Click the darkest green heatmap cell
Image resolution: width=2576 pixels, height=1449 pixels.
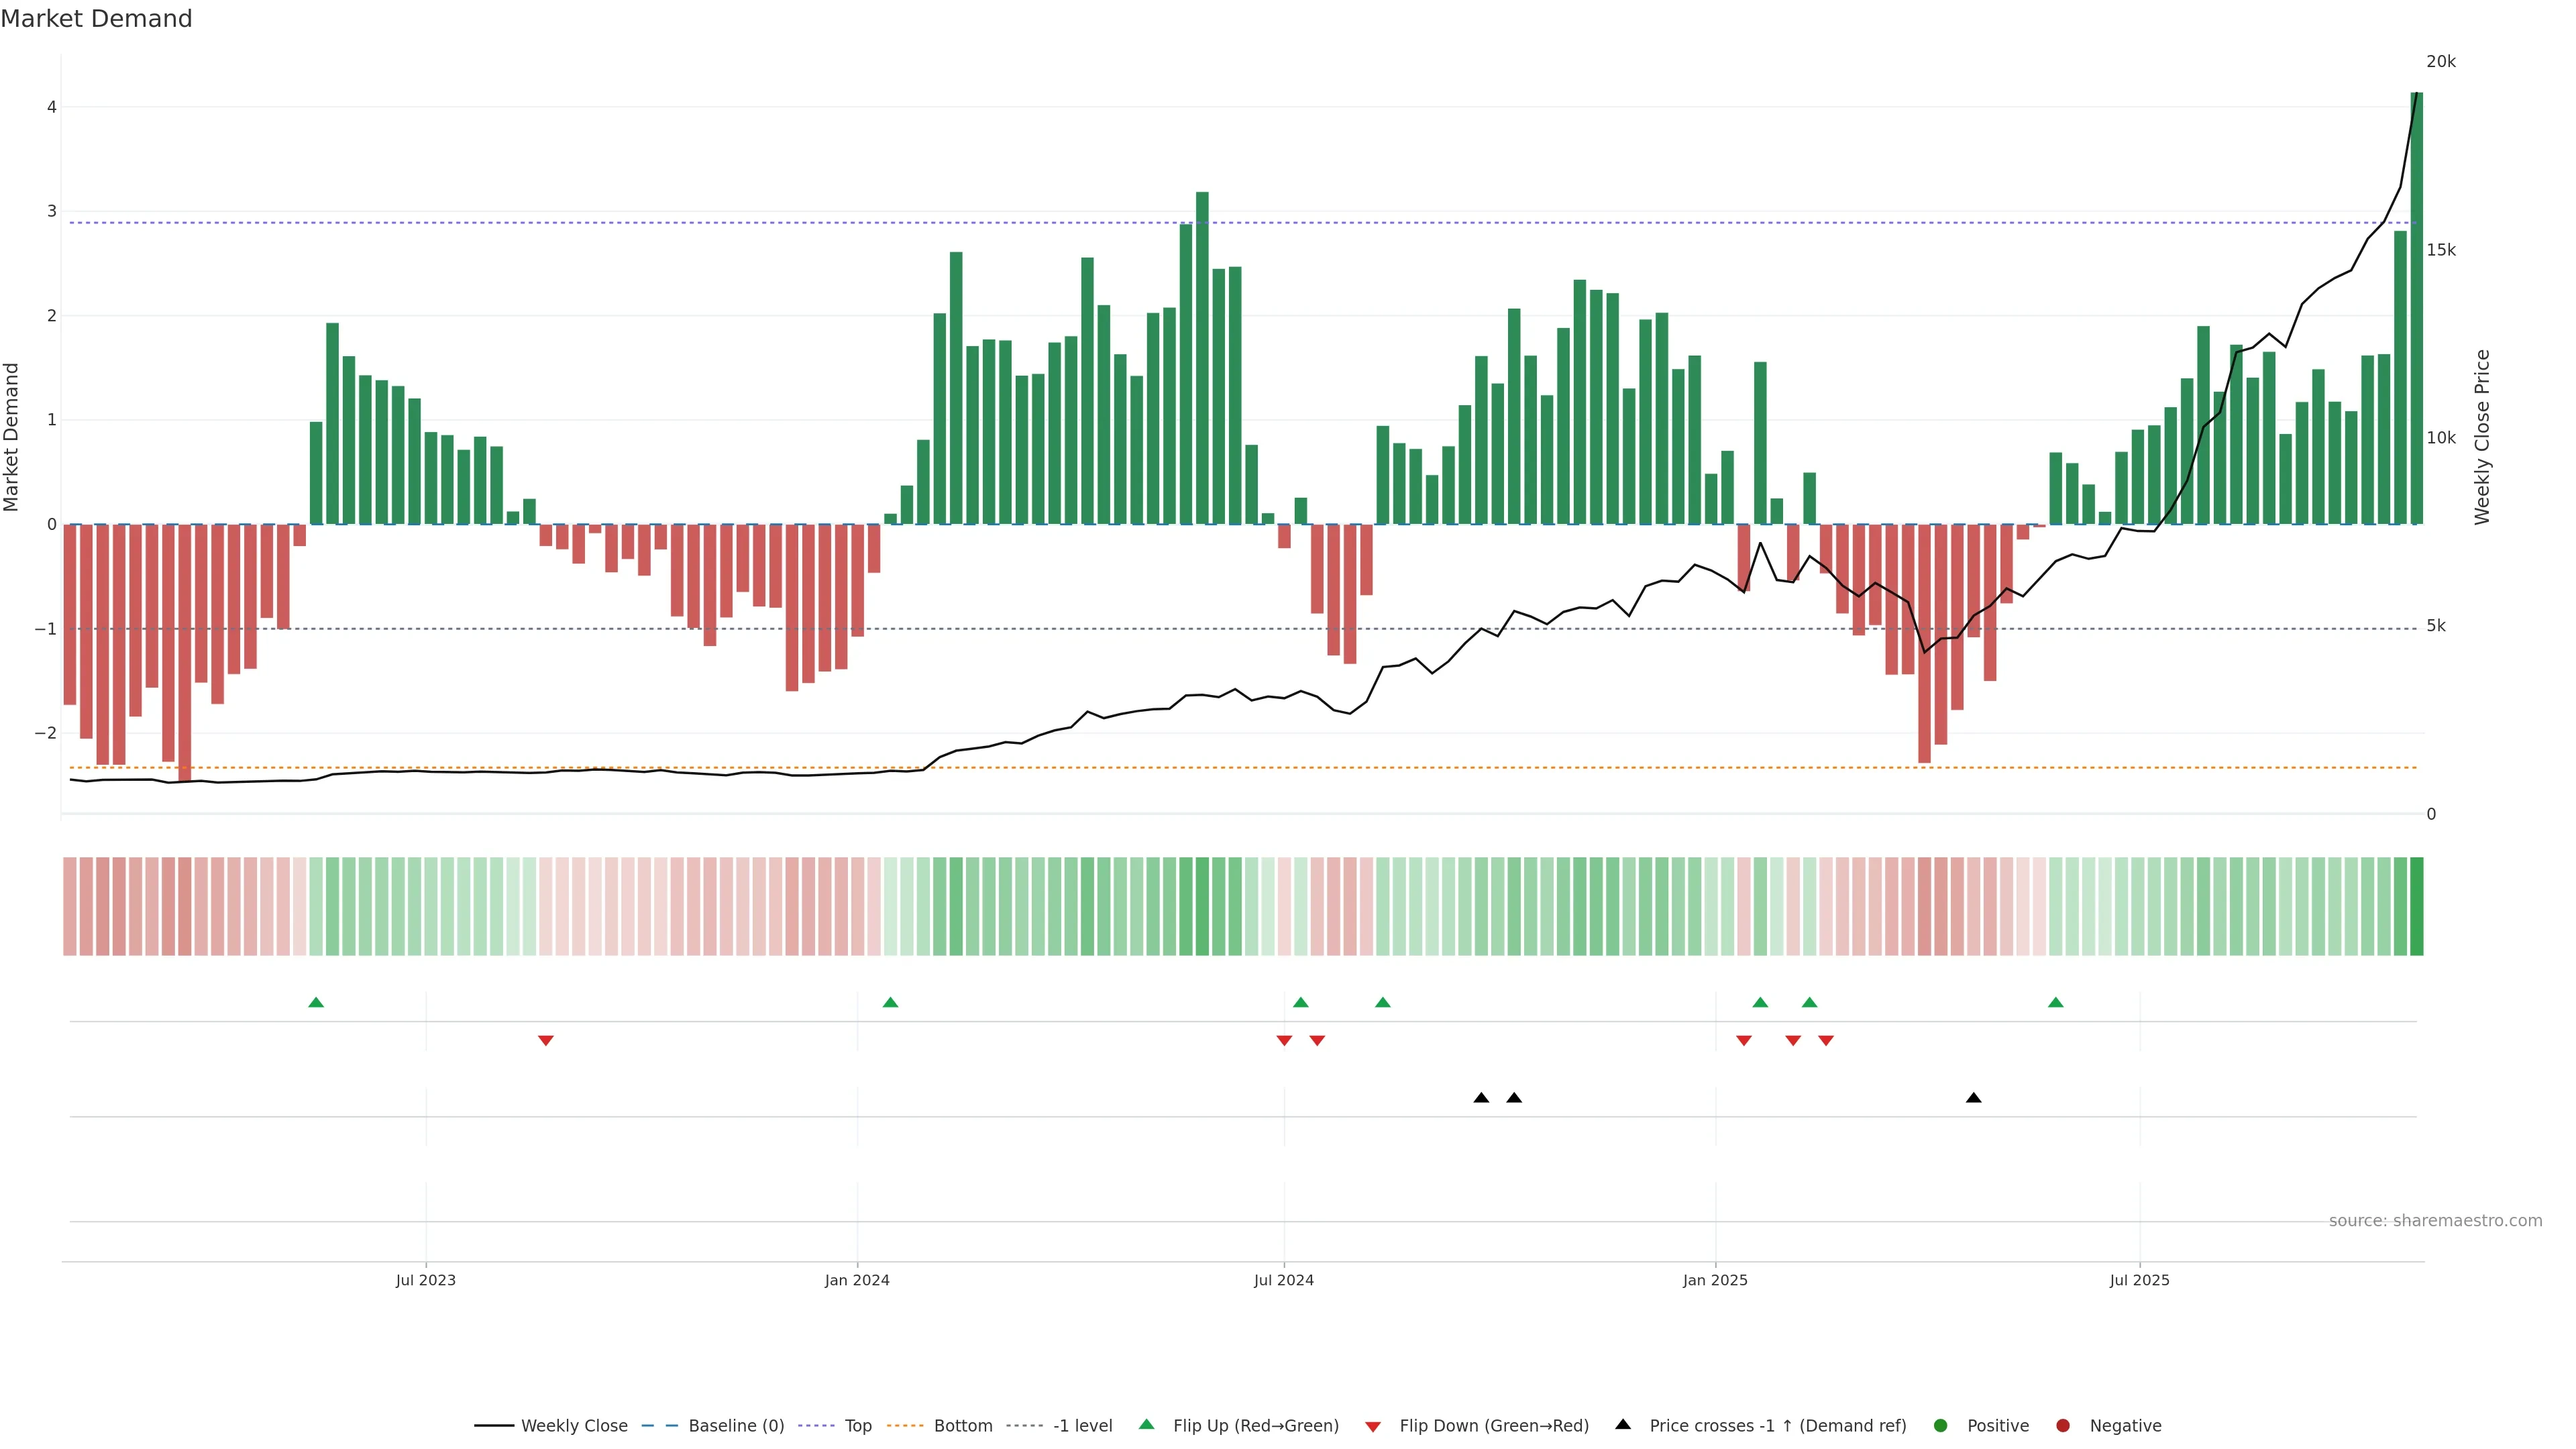(x=2417, y=906)
